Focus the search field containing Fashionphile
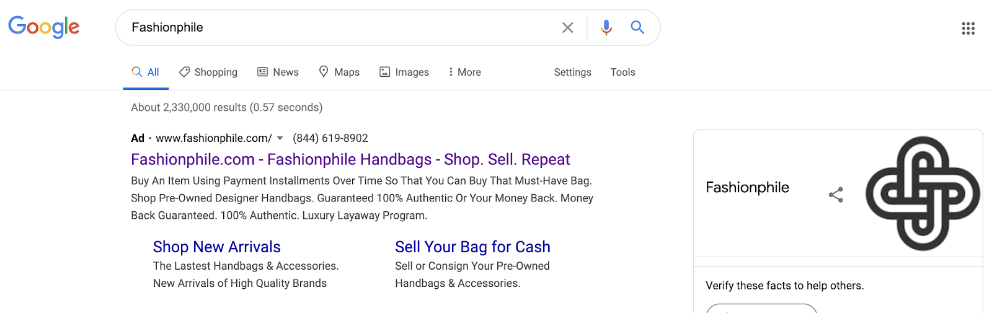This screenshot has width=992, height=313. pos(341,27)
